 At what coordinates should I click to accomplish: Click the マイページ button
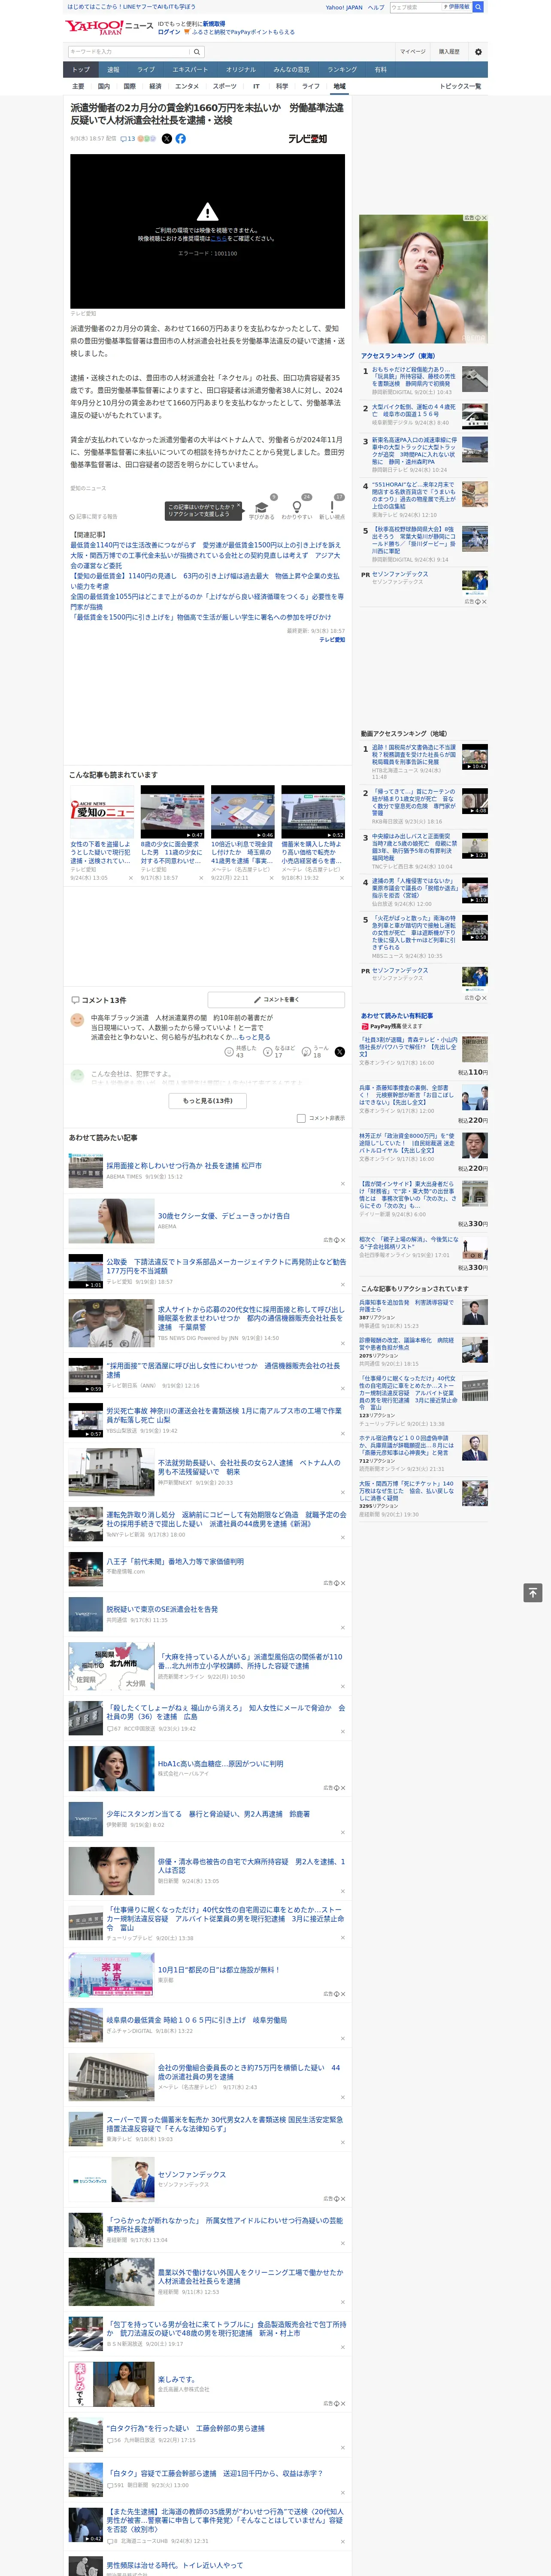tap(413, 51)
